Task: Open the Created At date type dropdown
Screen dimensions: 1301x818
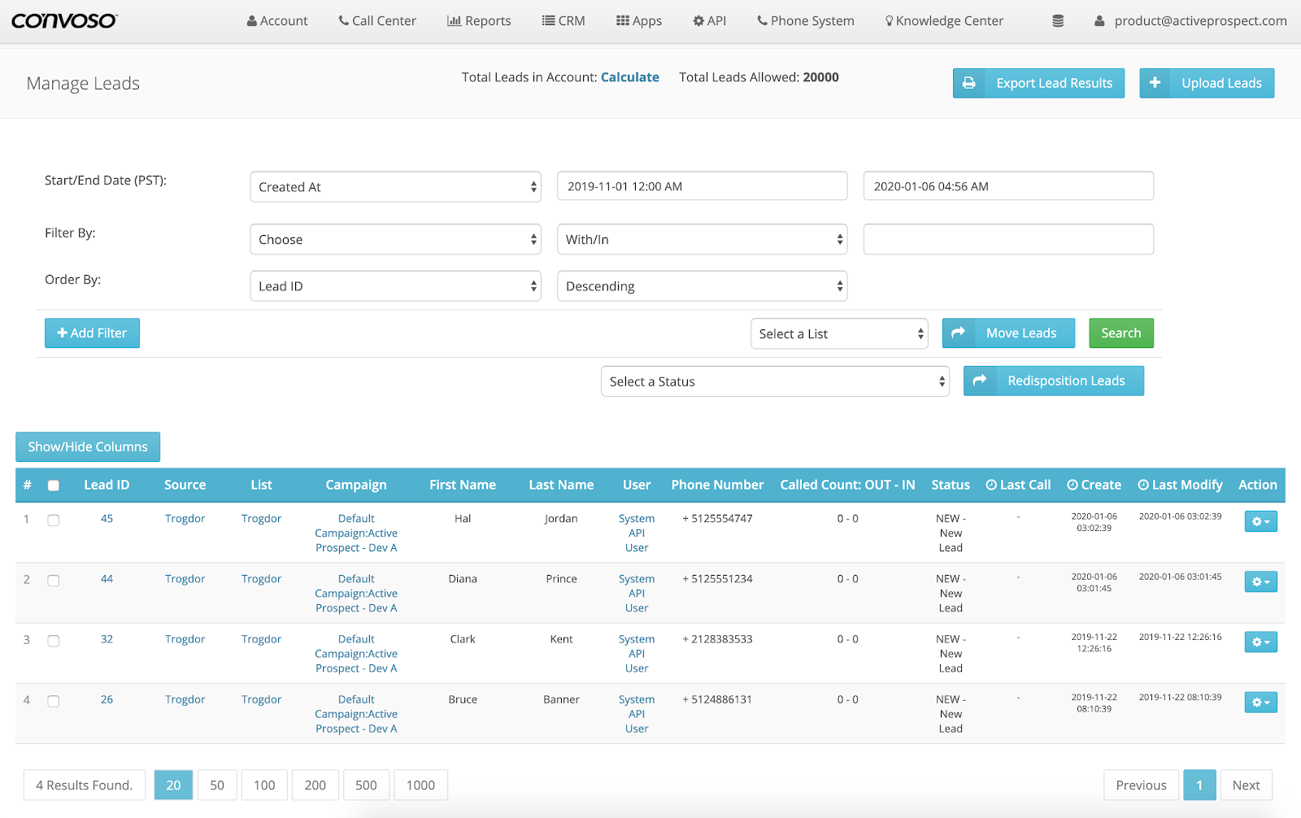Action: (395, 187)
